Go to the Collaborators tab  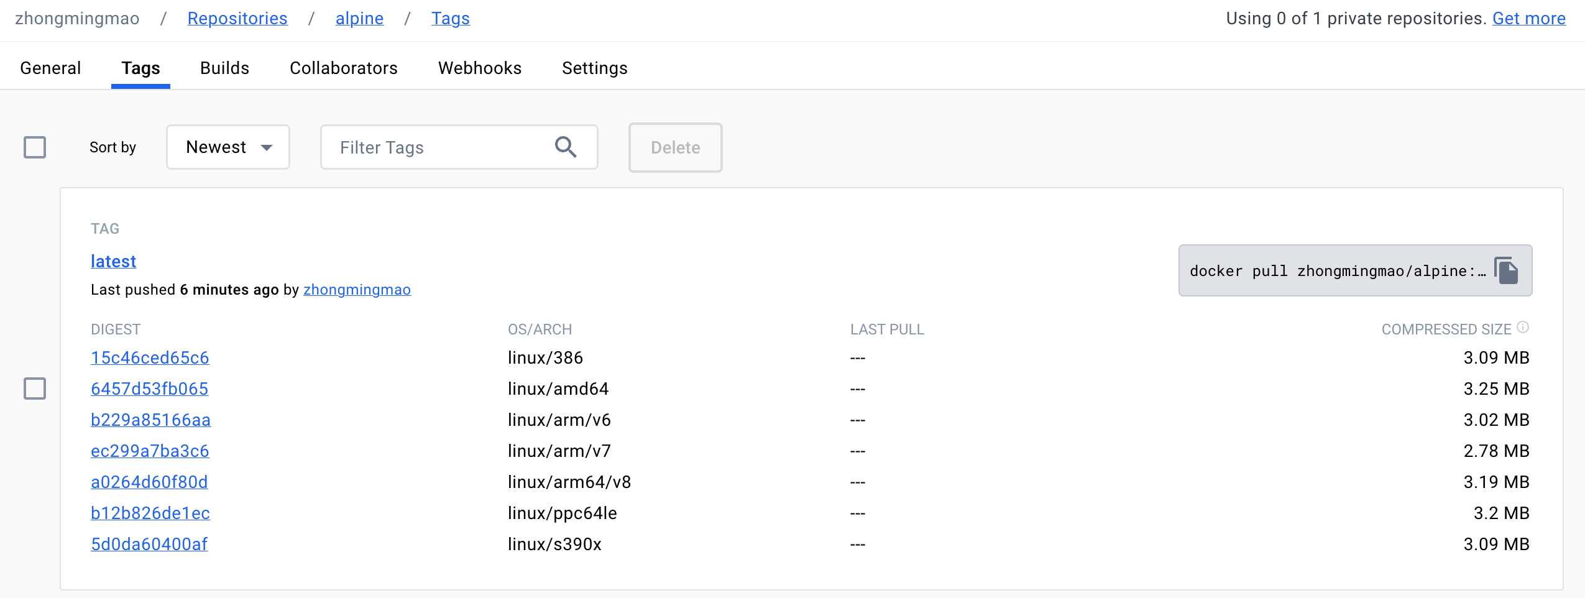(x=343, y=68)
